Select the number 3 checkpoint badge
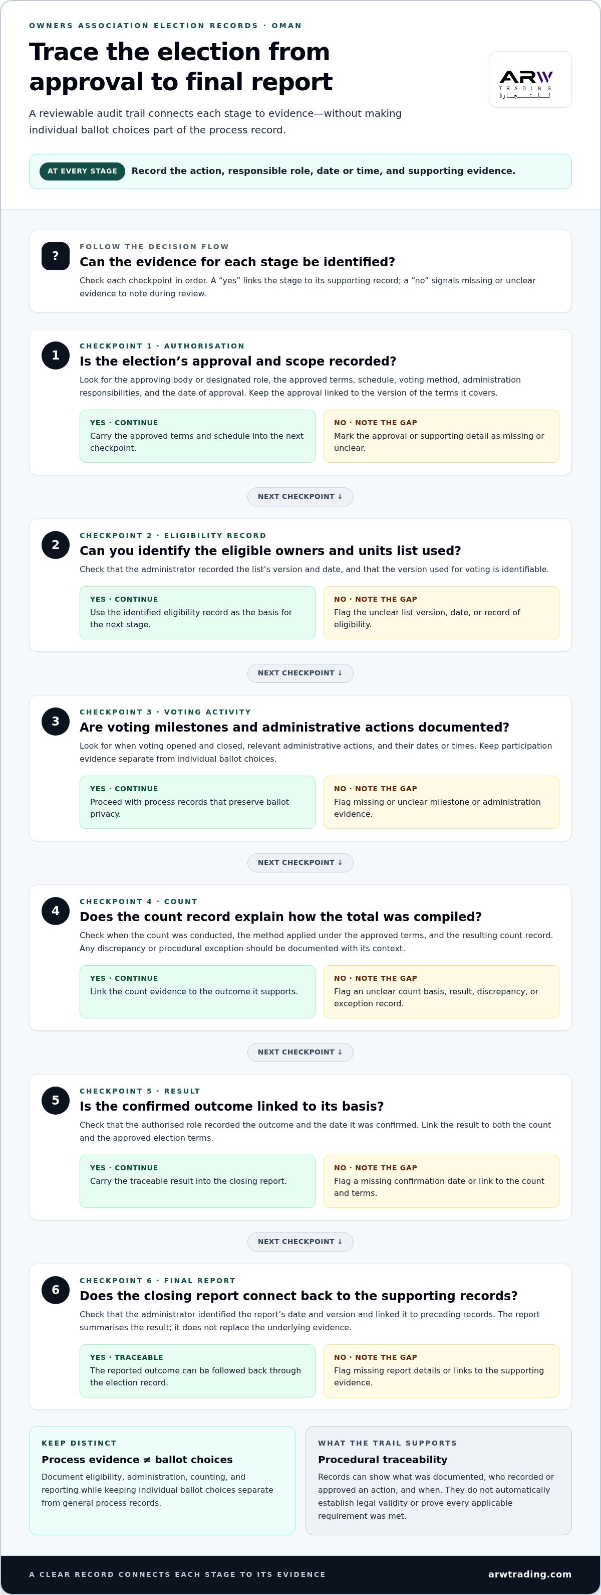This screenshot has width=601, height=1595. tap(56, 722)
